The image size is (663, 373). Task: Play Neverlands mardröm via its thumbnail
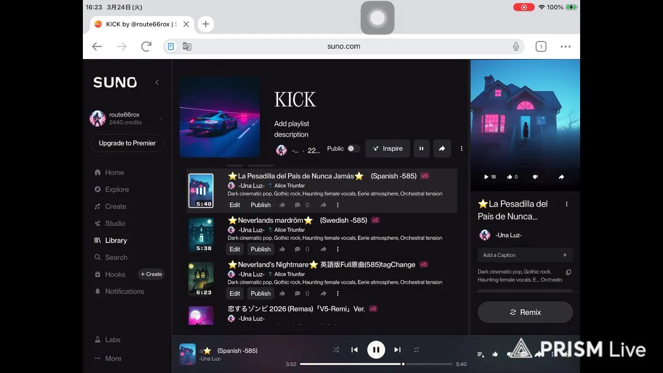201,235
